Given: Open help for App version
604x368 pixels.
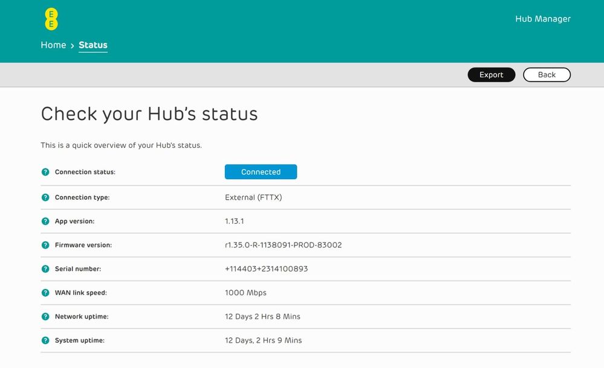Looking at the screenshot, I should [45, 221].
